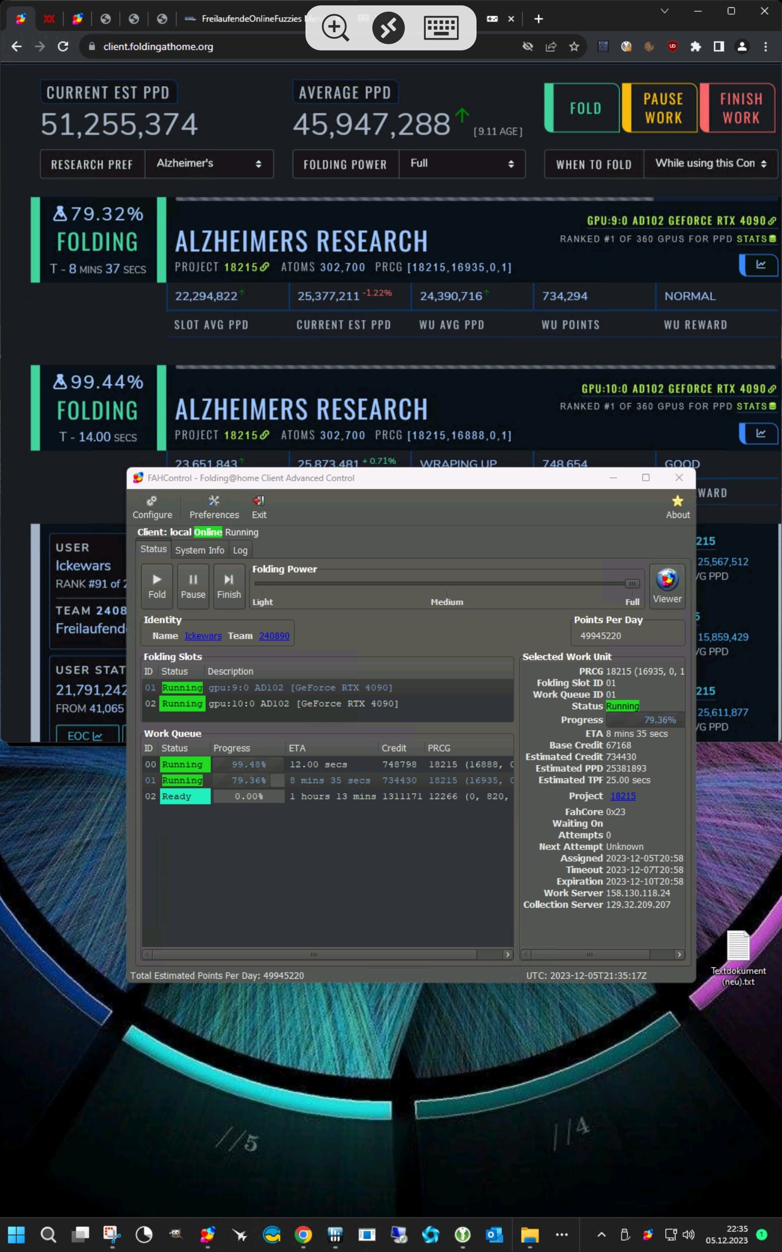Open the Ickewars identity name link
782x1252 pixels.
(x=203, y=635)
